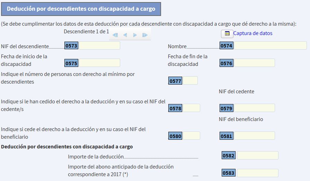Click the Importe de la deducción field 0582
This screenshot has width=310, height=181.
pos(257,155)
